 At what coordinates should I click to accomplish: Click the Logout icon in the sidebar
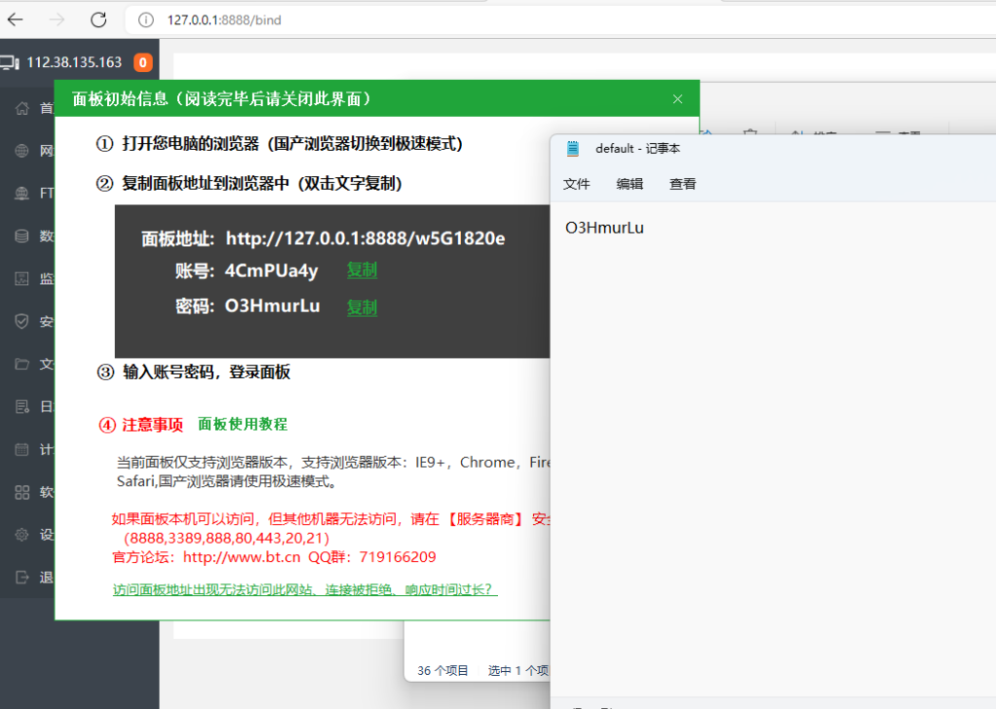point(22,578)
